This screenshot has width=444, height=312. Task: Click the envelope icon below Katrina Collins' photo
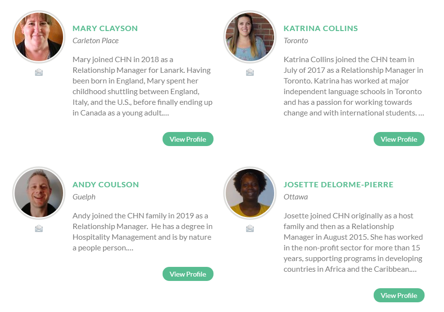tap(250, 72)
